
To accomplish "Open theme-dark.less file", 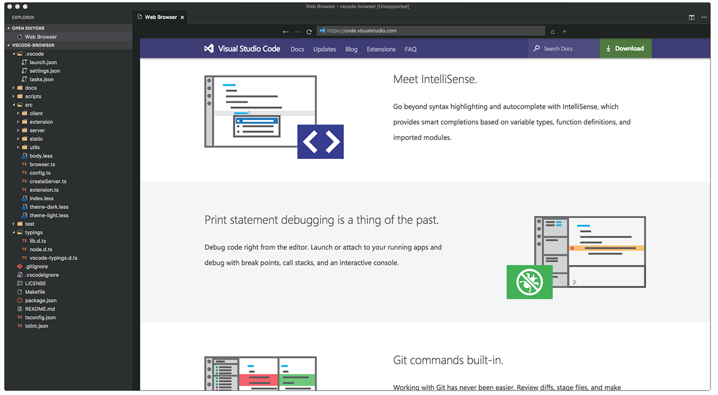I will pos(49,207).
